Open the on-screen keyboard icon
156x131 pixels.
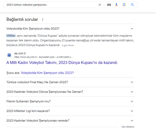(109, 5)
